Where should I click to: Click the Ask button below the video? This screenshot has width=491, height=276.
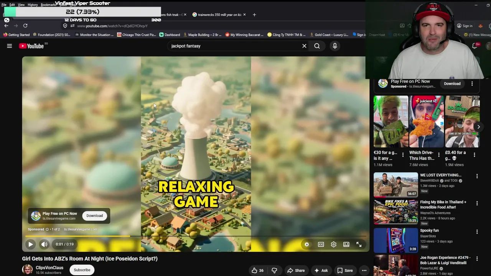(x=321, y=271)
